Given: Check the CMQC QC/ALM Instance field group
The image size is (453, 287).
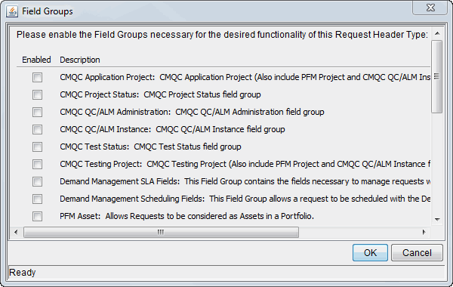Looking at the screenshot, I should [x=37, y=129].
